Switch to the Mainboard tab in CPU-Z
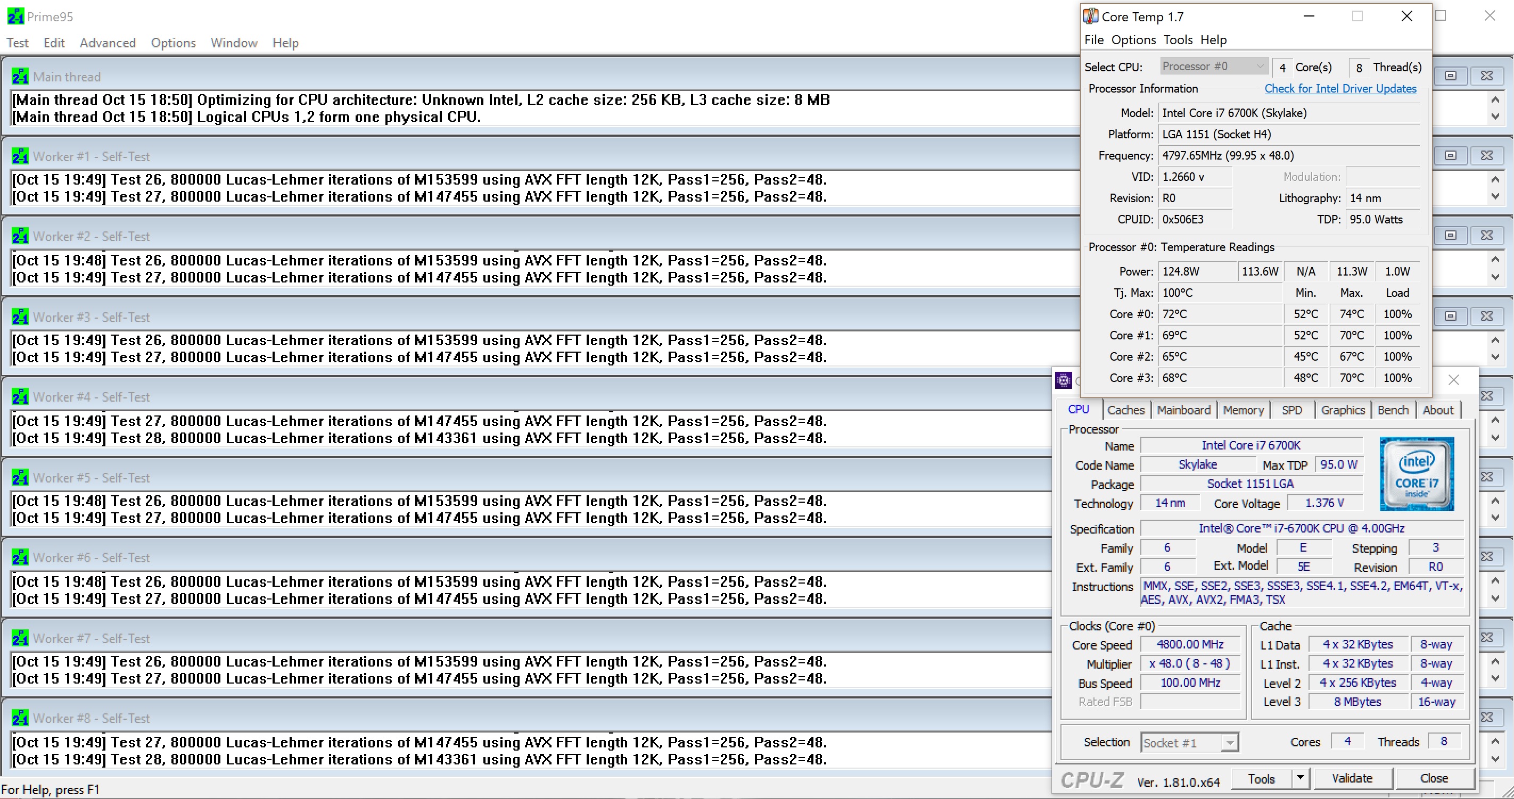This screenshot has width=1514, height=799. pyautogui.click(x=1184, y=410)
